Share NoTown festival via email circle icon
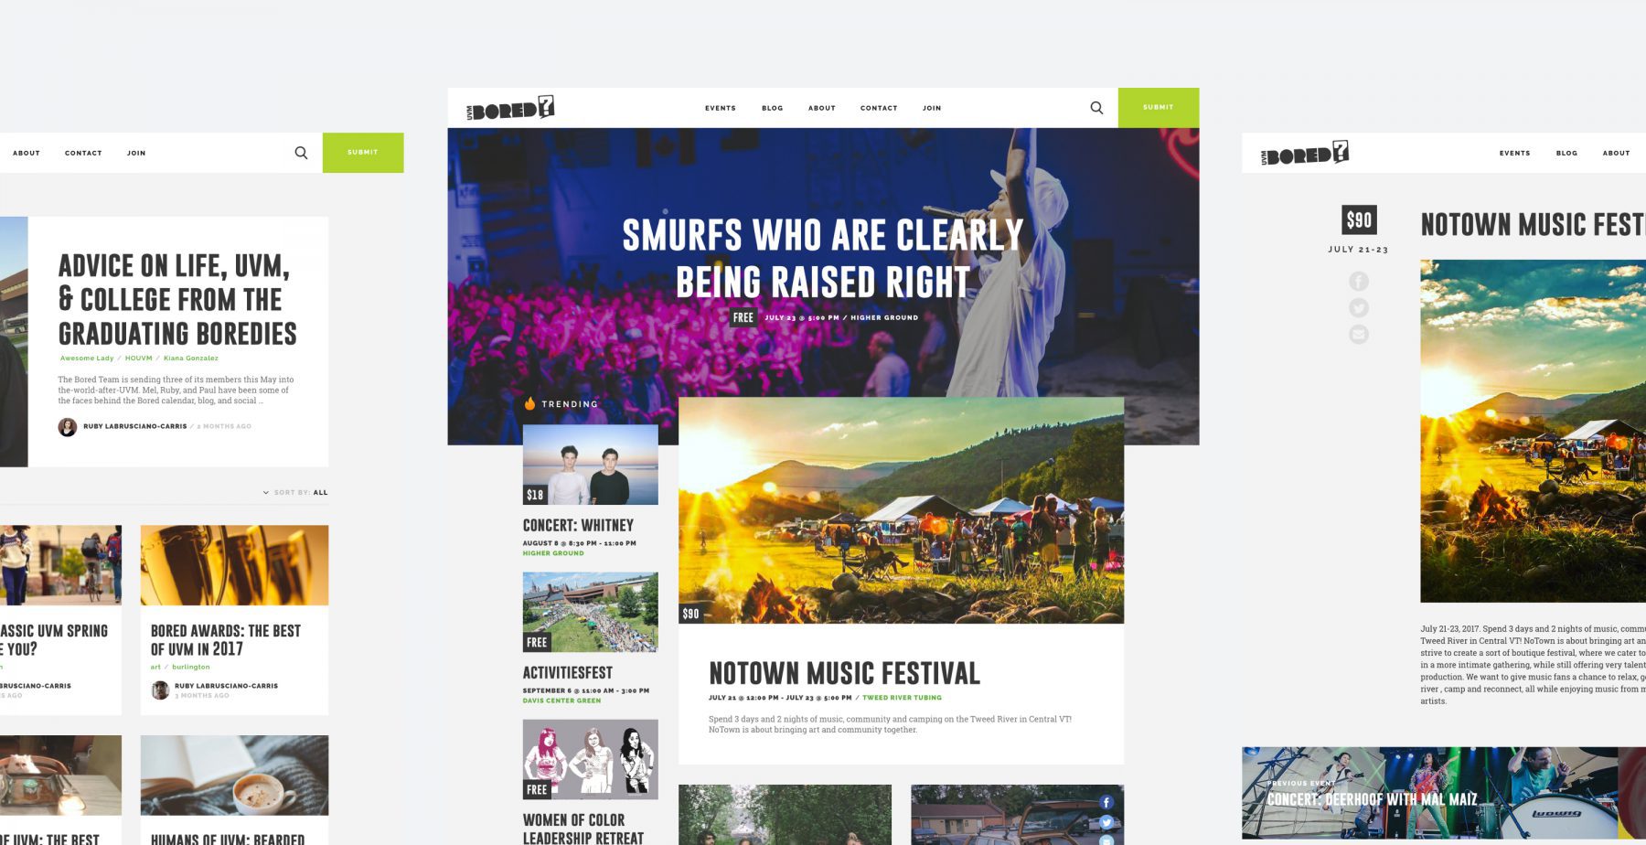 coord(1359,335)
